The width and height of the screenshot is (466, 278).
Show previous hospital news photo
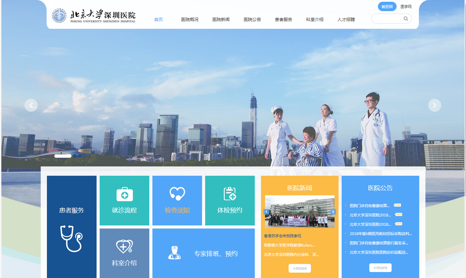[x=267, y=211]
